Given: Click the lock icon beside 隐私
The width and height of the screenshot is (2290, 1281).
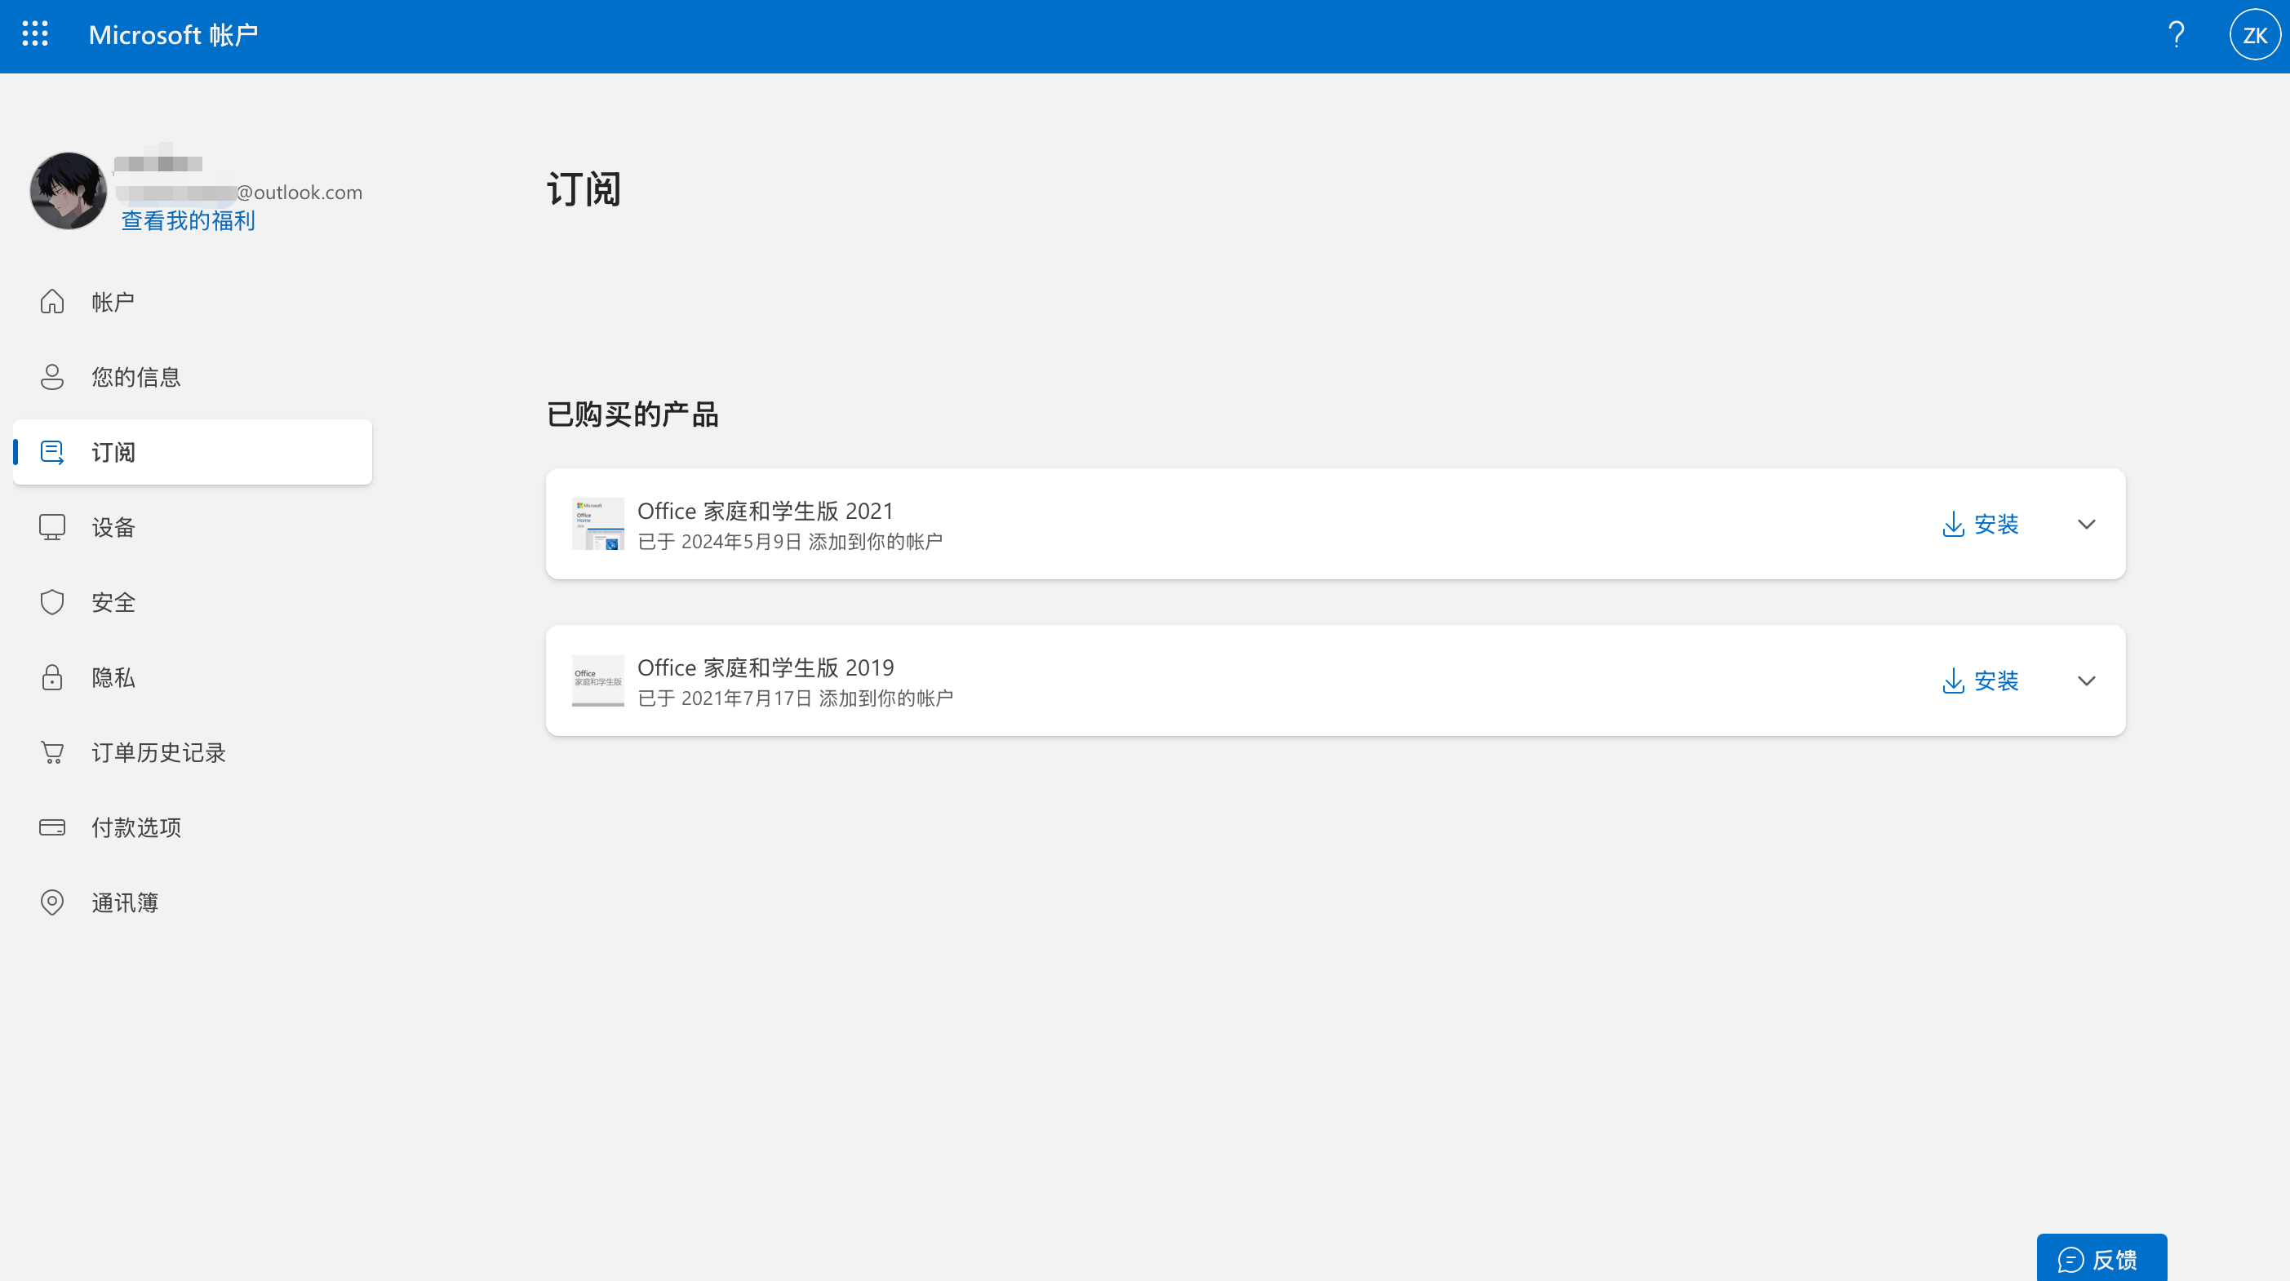Looking at the screenshot, I should coord(51,677).
